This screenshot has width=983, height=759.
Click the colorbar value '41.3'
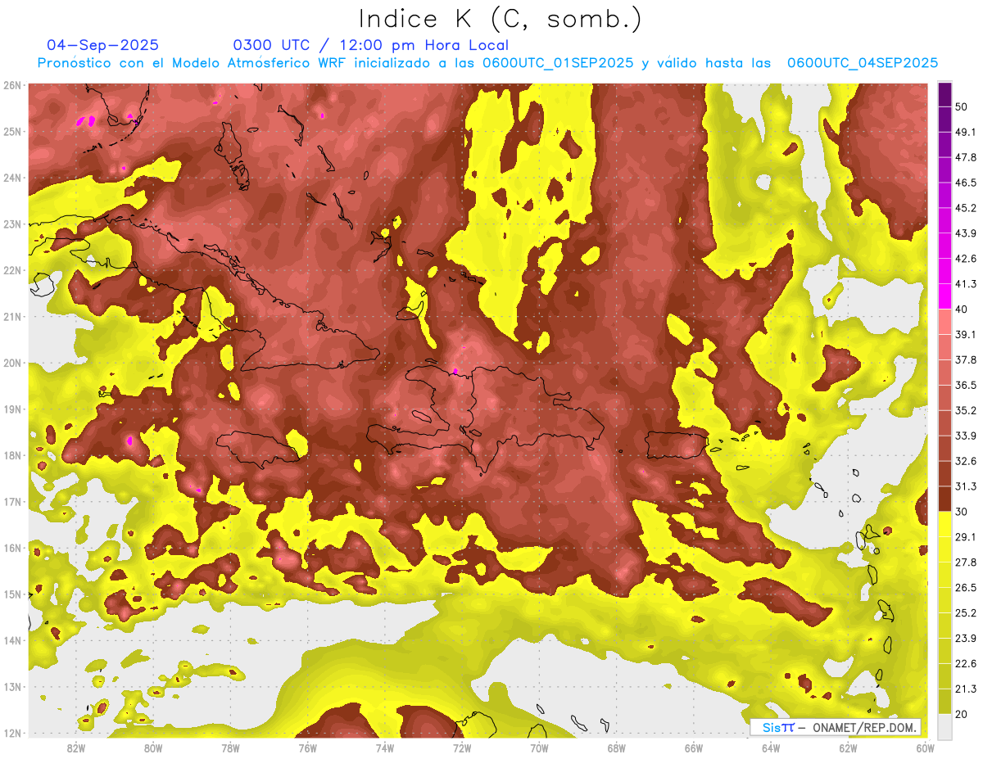(x=966, y=284)
